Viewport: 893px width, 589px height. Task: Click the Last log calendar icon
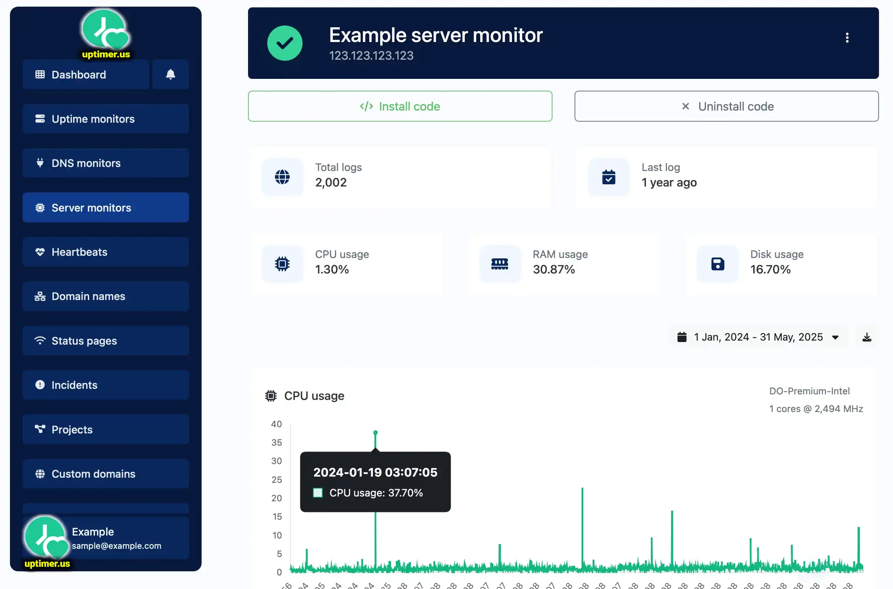608,177
